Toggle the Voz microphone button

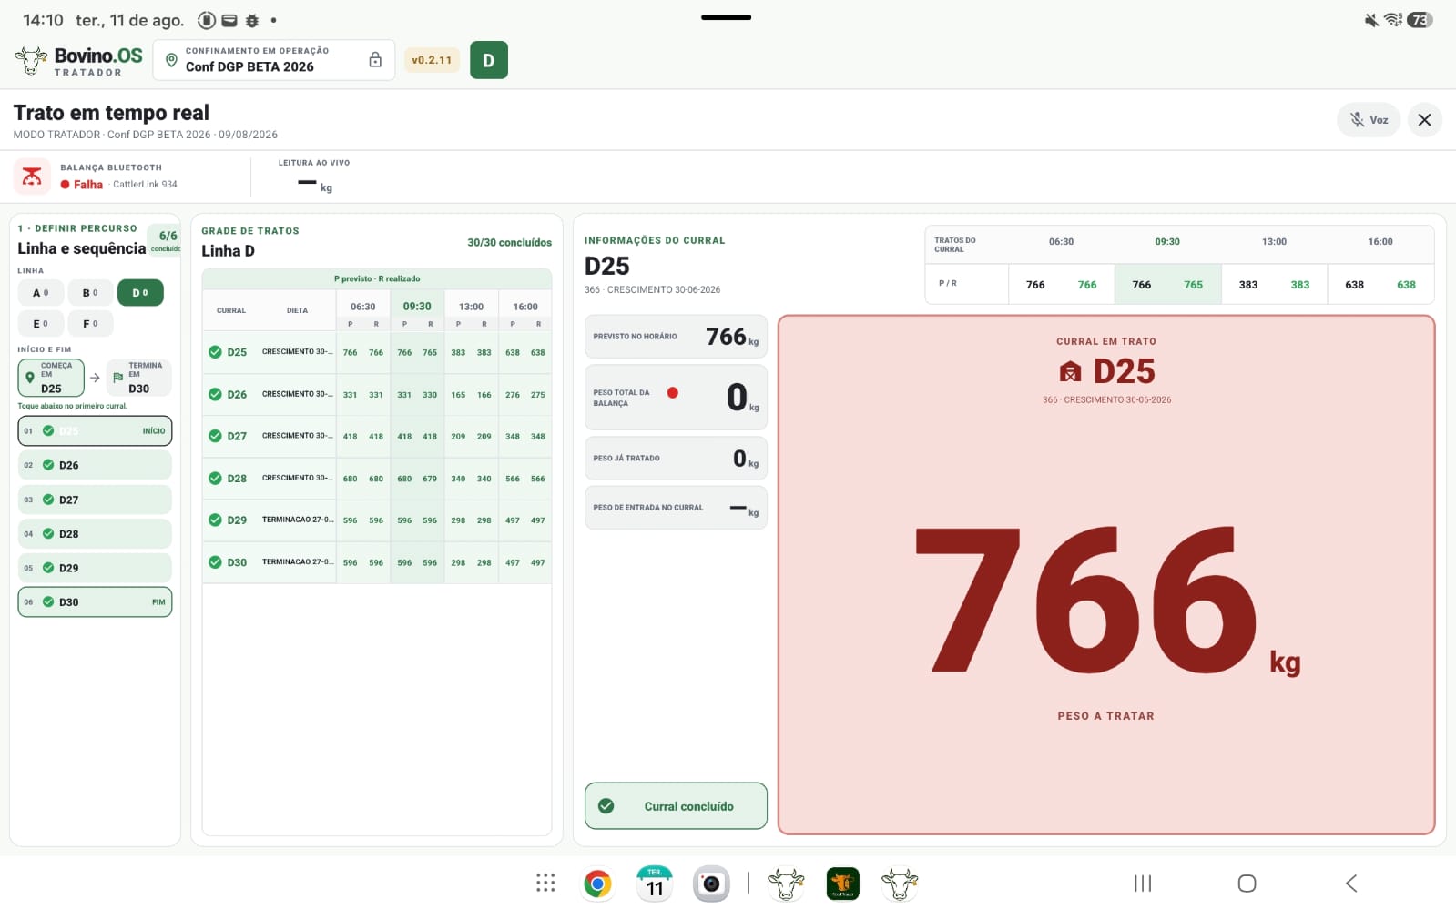coord(1368,120)
